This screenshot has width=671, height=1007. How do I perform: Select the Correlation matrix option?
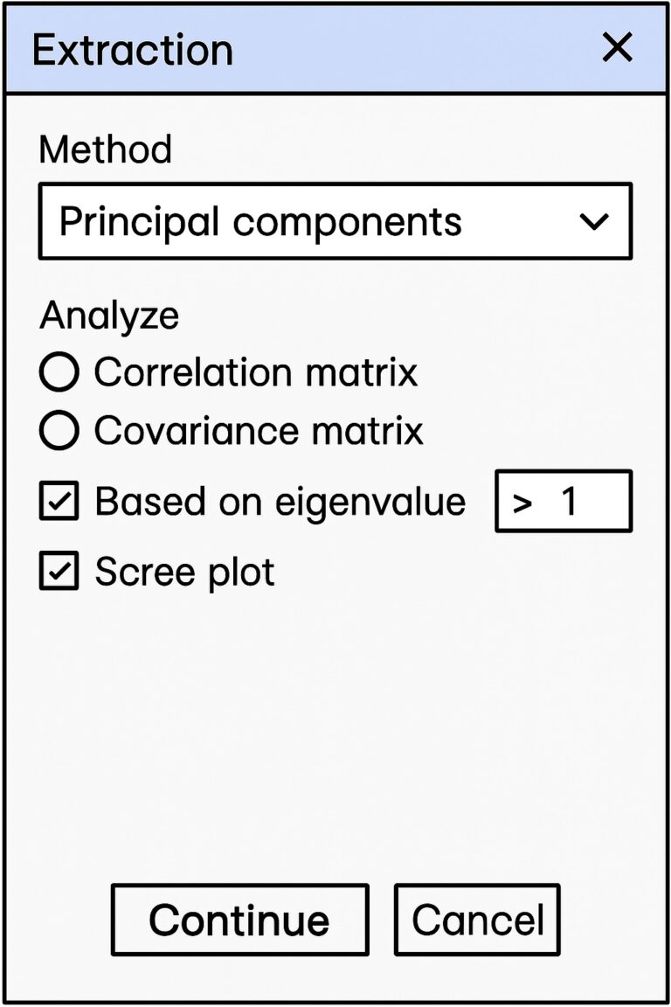[58, 371]
